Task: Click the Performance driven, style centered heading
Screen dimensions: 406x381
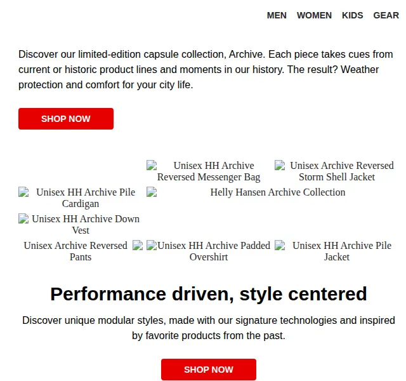Action: tap(209, 294)
